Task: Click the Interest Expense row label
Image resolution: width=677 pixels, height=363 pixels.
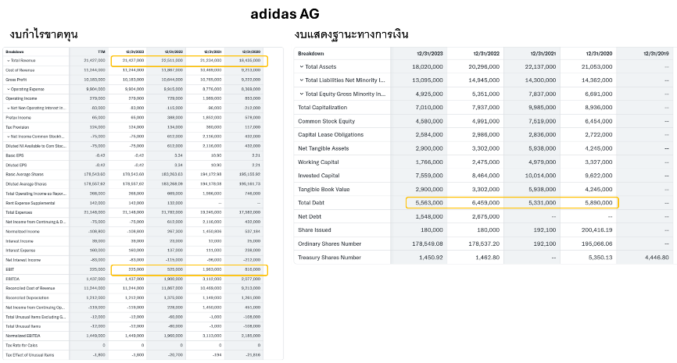Action: coord(20,251)
